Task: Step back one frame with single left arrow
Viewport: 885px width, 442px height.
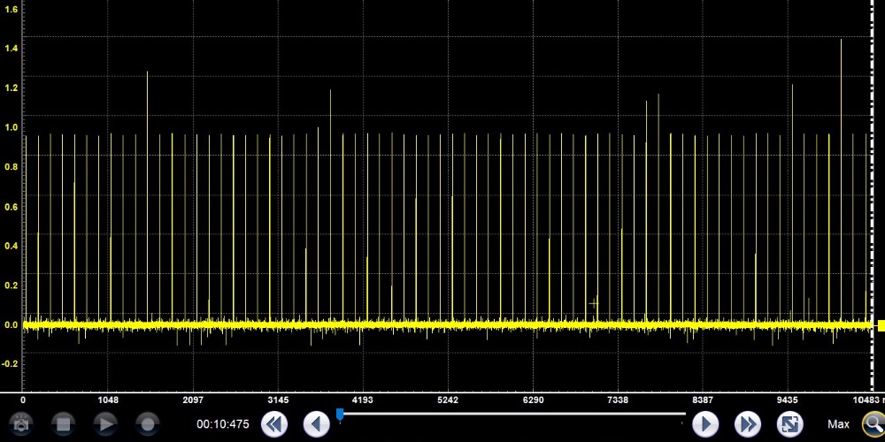Action: [x=316, y=424]
